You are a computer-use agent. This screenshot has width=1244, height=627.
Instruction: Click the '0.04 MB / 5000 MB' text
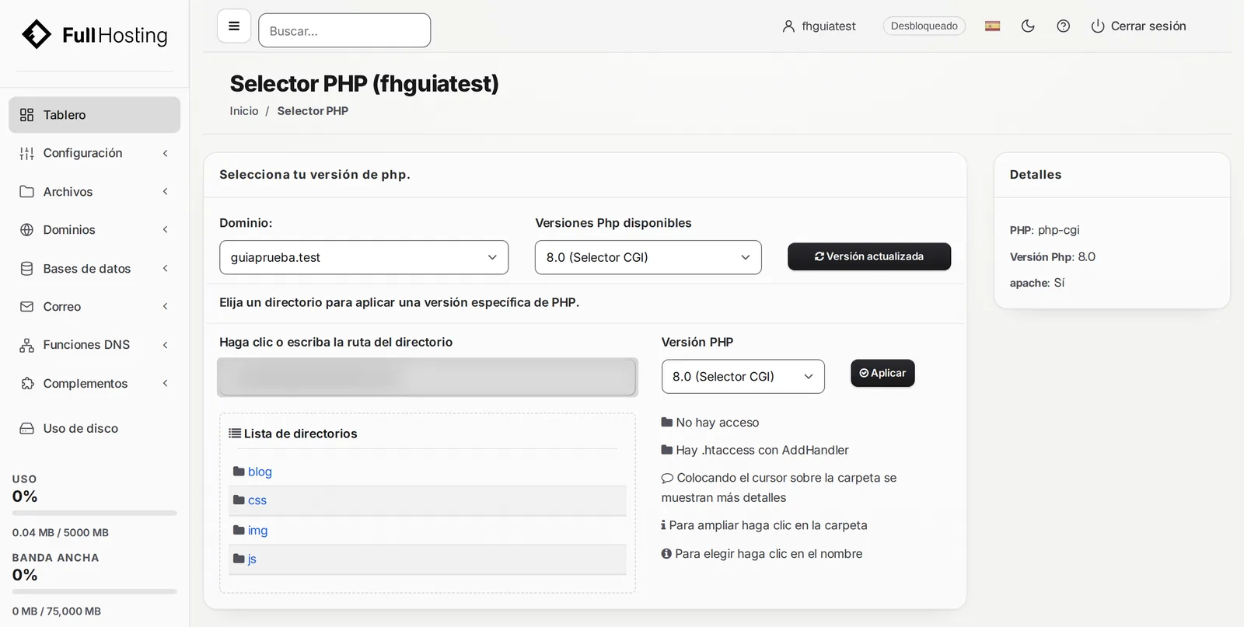[61, 533]
